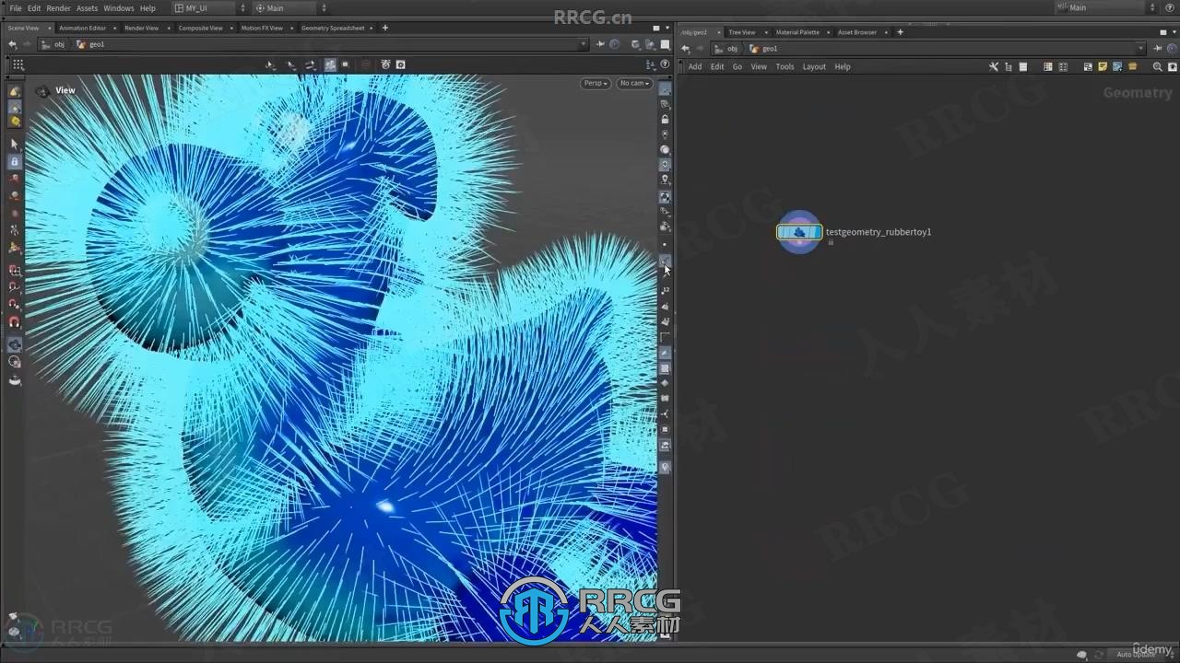1180x663 pixels.
Task: Switch to the Geometry Spreadsheet tab
Action: click(x=332, y=28)
